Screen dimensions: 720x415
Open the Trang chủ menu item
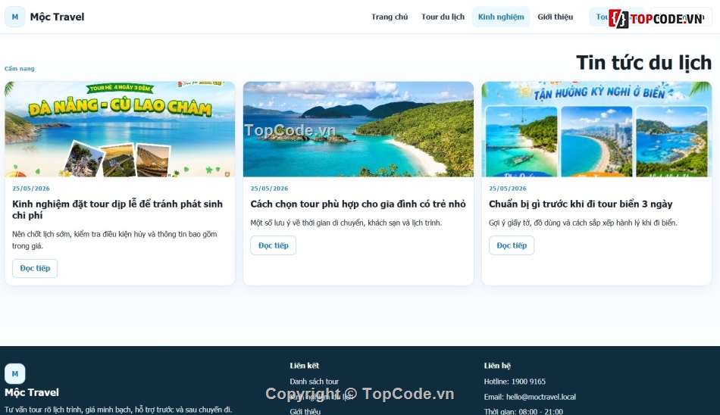pyautogui.click(x=390, y=17)
